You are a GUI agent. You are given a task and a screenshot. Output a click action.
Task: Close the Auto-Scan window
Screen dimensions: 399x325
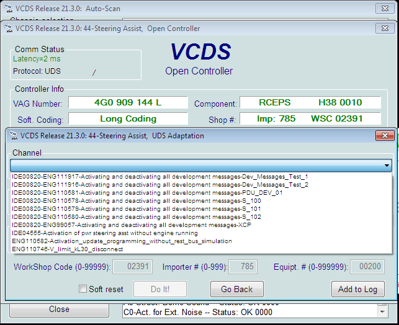385,9
